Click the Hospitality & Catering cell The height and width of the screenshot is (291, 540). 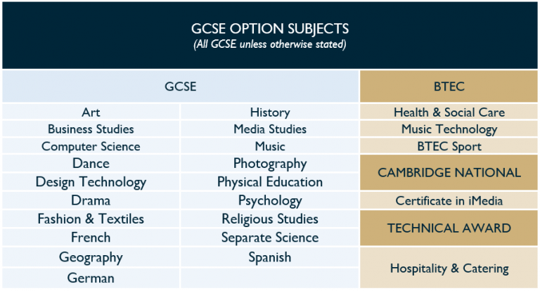click(x=449, y=269)
